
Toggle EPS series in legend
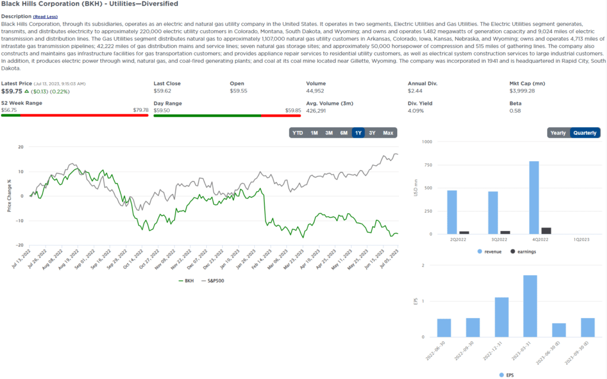[506, 375]
